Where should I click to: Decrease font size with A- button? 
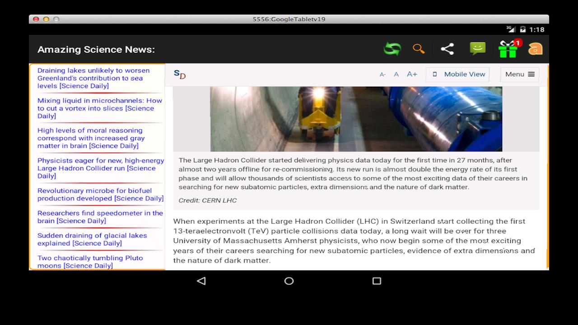[382, 74]
